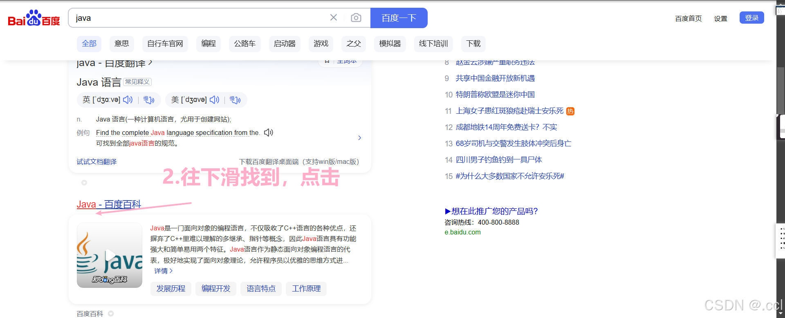Play example sentence audio speaker icon
Viewport: 785px width, 318px height.
tap(269, 132)
